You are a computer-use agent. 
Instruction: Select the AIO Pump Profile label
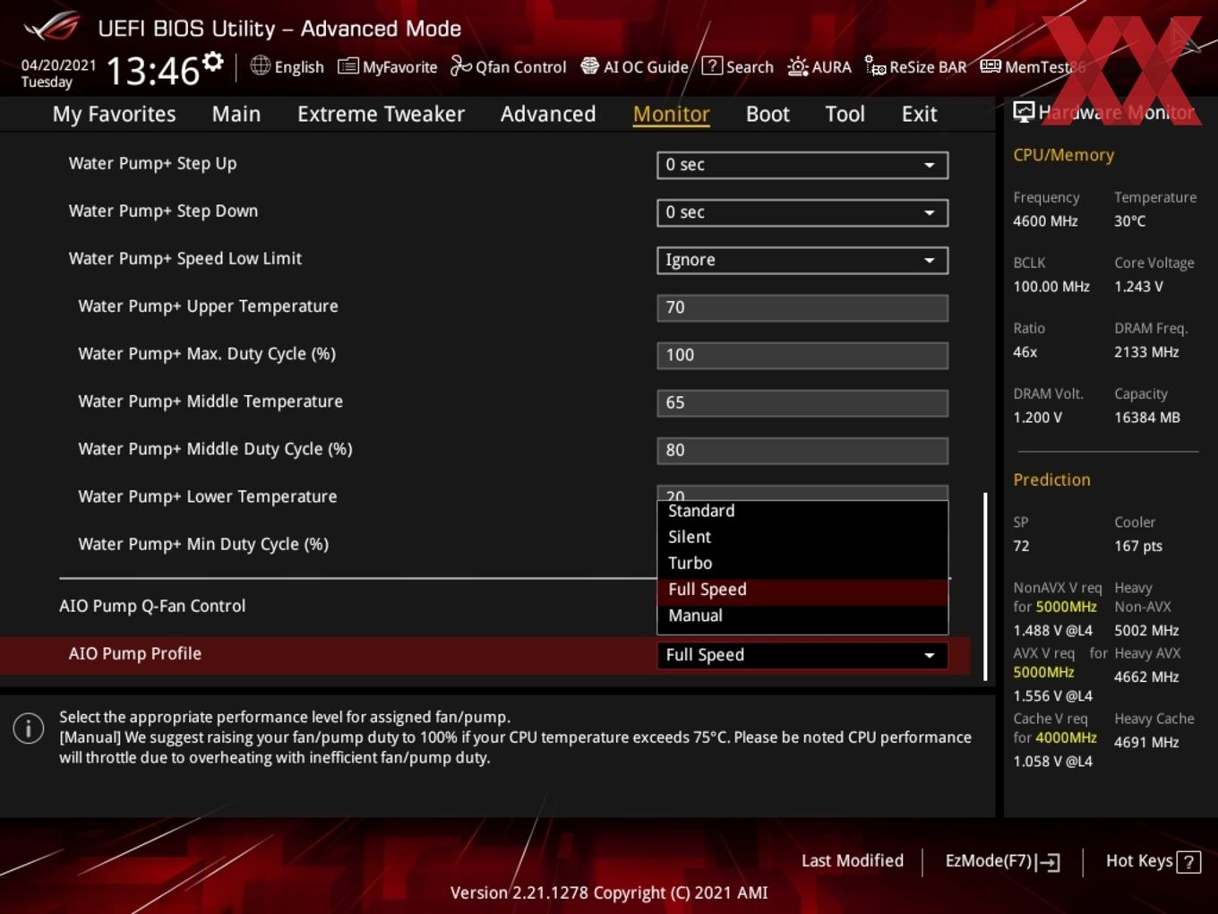coord(135,653)
